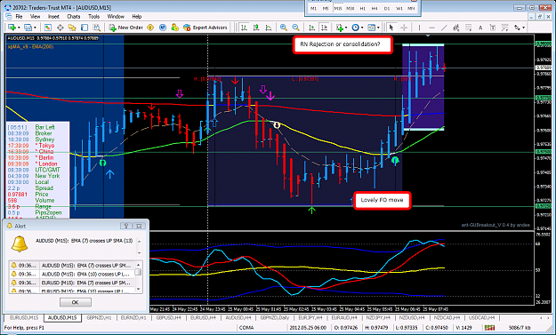Select the cursor arrow tool
The height and width of the screenshot is (335, 556).
coord(391,28)
